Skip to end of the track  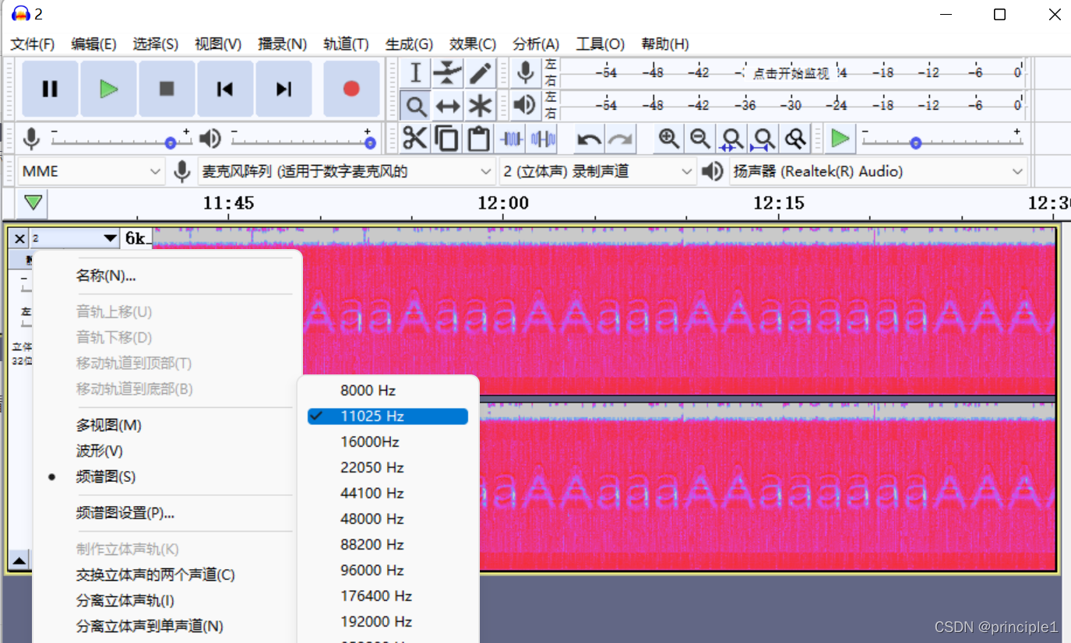click(x=284, y=89)
